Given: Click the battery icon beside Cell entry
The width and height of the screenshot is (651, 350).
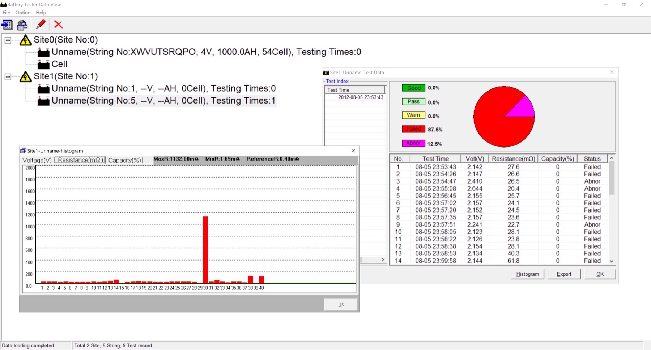Looking at the screenshot, I should coord(43,64).
